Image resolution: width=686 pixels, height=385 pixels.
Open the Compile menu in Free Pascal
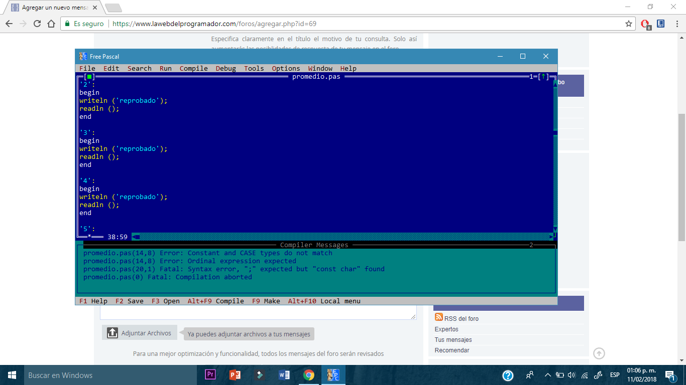pos(194,69)
